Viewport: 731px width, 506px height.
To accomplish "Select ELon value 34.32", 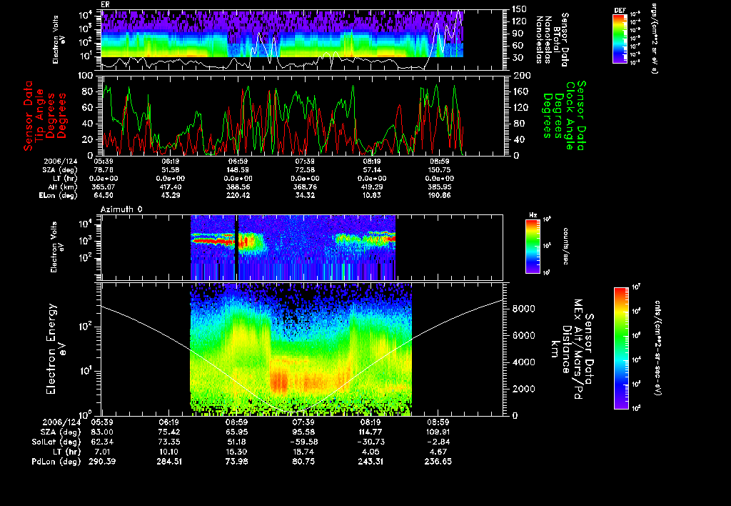I will click(304, 196).
